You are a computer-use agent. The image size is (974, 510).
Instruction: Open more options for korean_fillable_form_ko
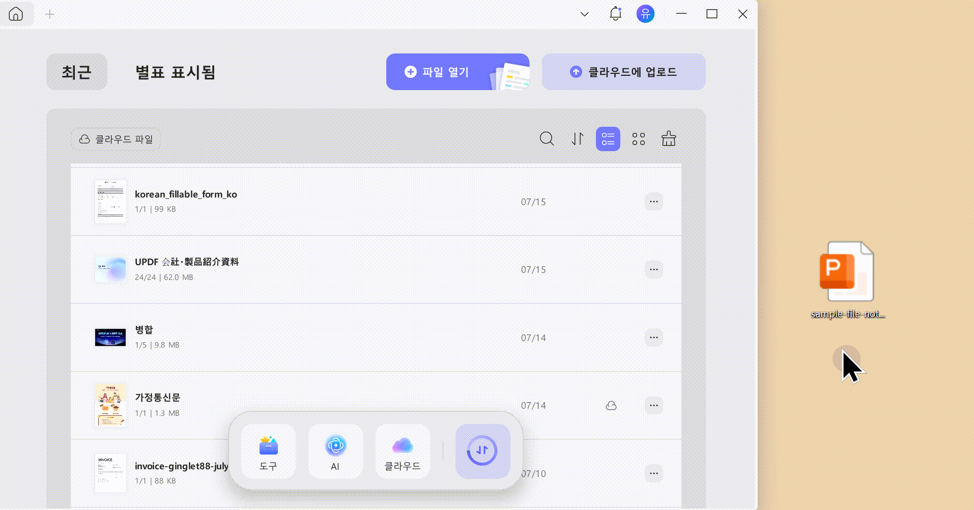[653, 202]
